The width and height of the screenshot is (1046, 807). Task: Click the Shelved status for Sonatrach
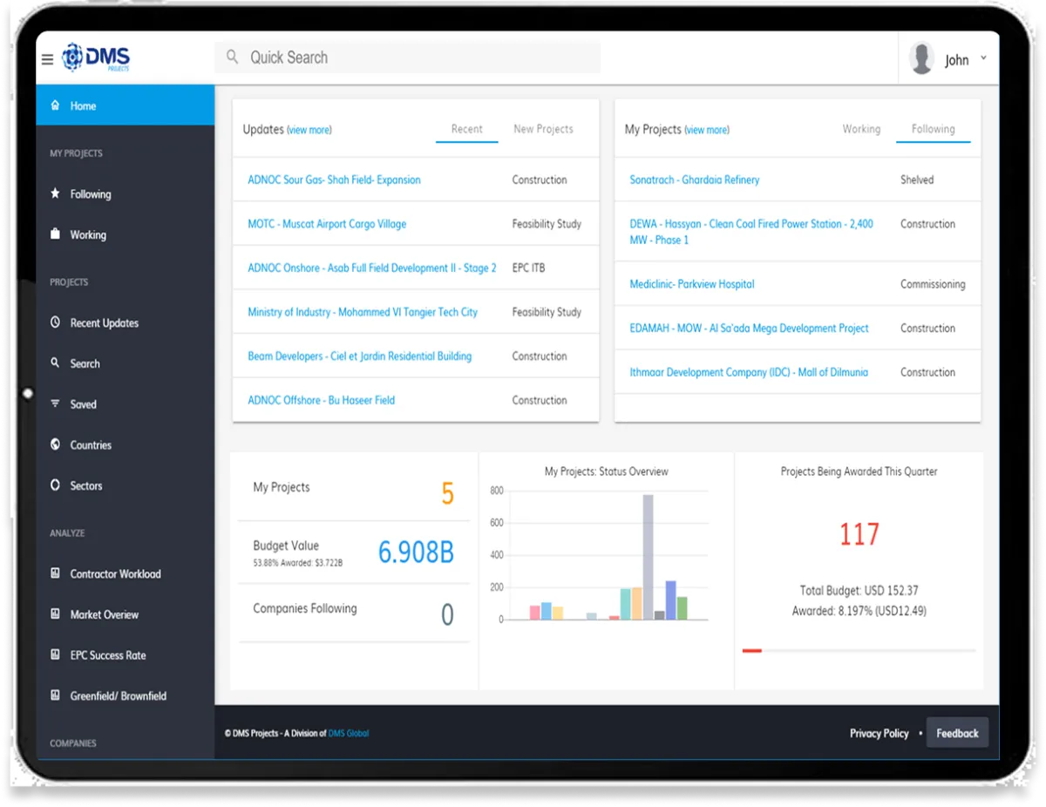point(917,180)
